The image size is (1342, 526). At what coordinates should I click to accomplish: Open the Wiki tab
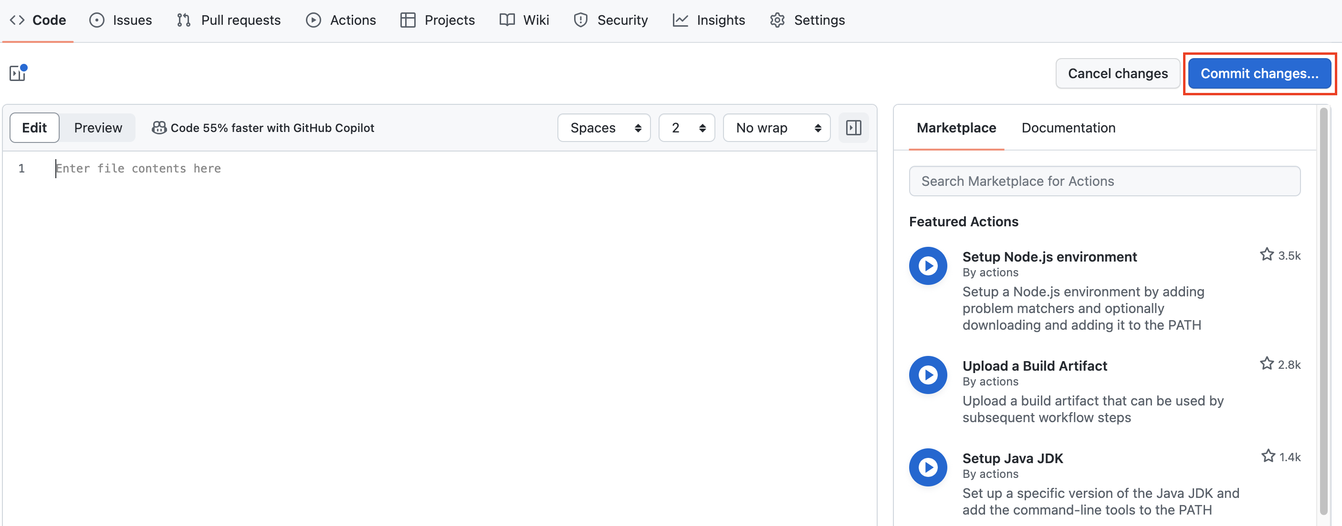pos(524,20)
